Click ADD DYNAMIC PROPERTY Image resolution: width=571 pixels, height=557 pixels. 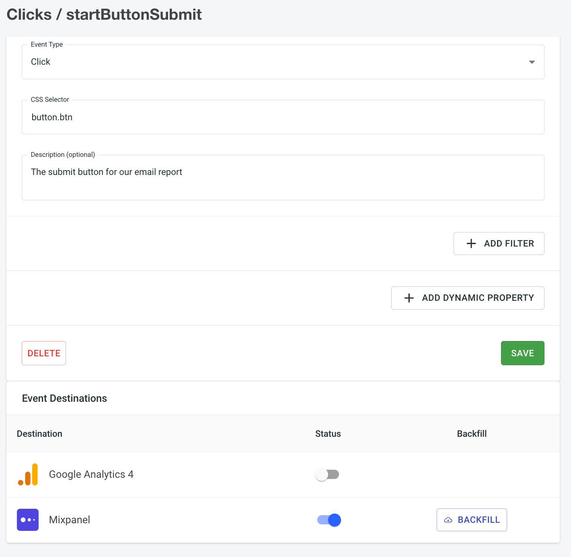[x=467, y=298]
